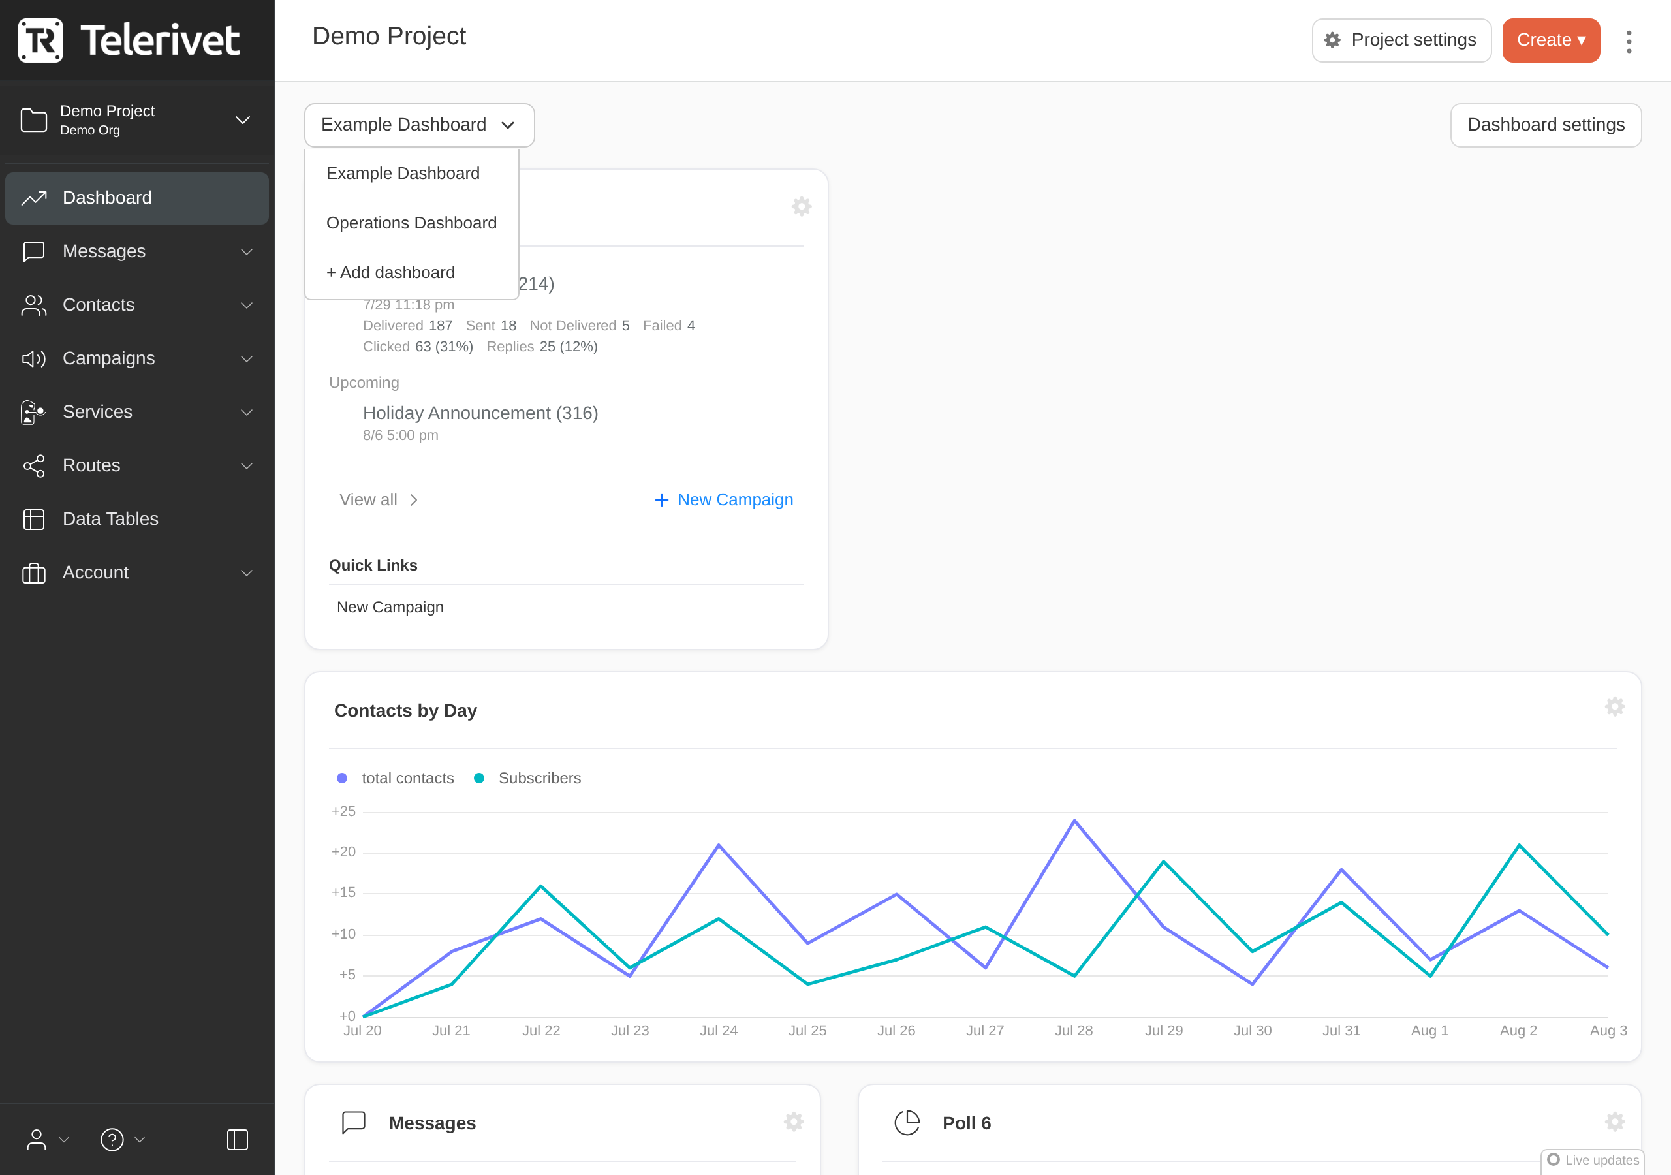Viewport: 1671px width, 1175px height.
Task: Expand the Account sidebar submenu chevron
Action: 247,573
